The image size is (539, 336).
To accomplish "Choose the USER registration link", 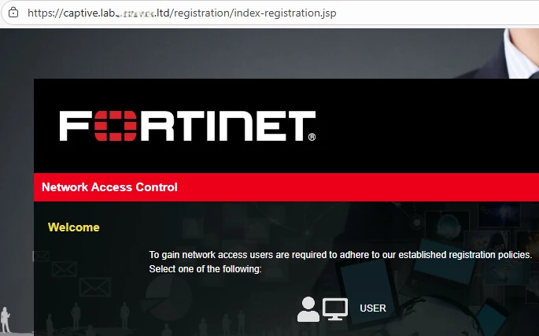I will [x=373, y=308].
